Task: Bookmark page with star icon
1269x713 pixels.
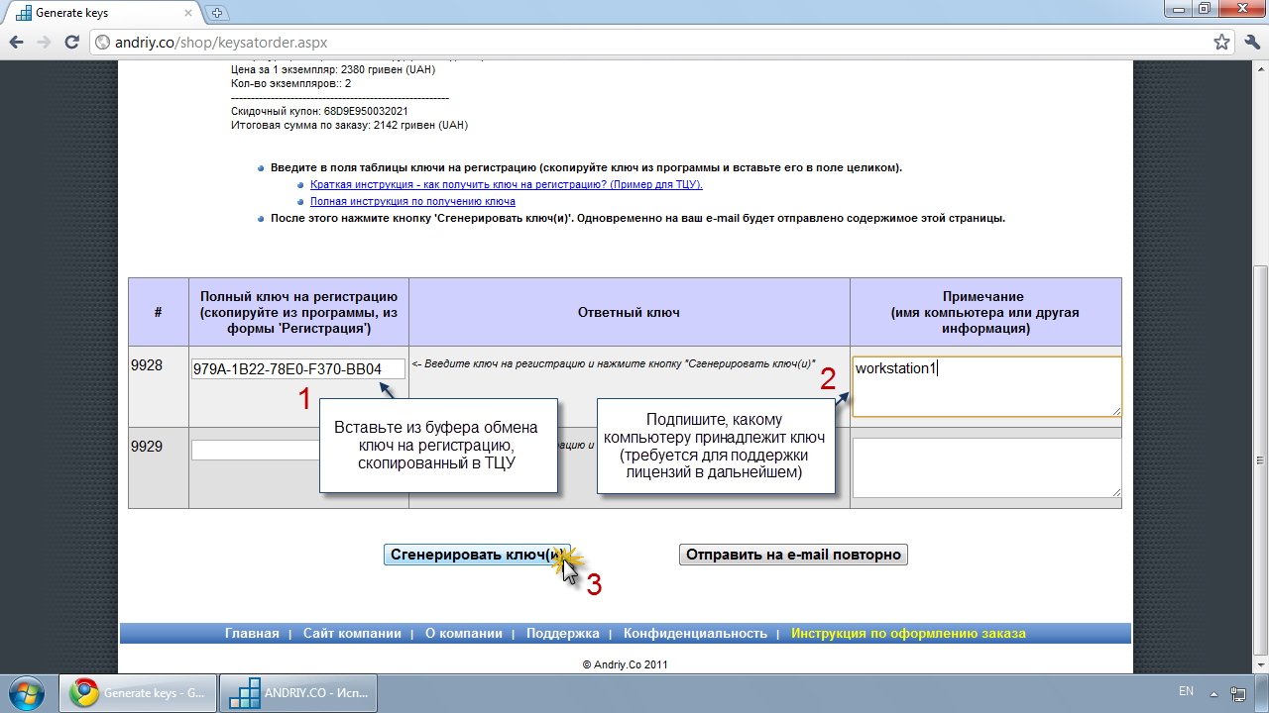Action: [x=1222, y=43]
